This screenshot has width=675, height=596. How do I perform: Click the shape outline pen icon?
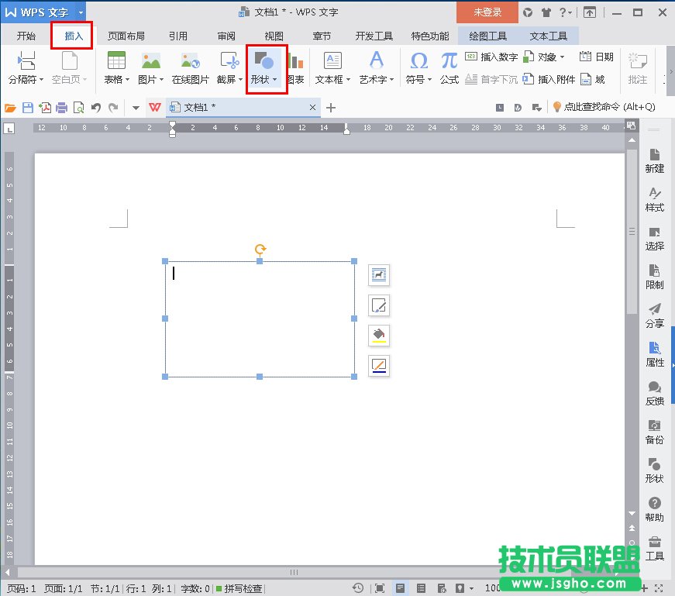pyautogui.click(x=379, y=365)
